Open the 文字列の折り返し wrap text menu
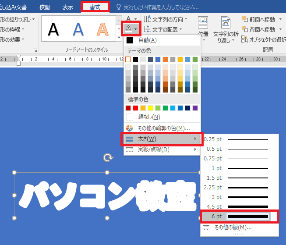This screenshot has width=286, height=245. point(226,29)
